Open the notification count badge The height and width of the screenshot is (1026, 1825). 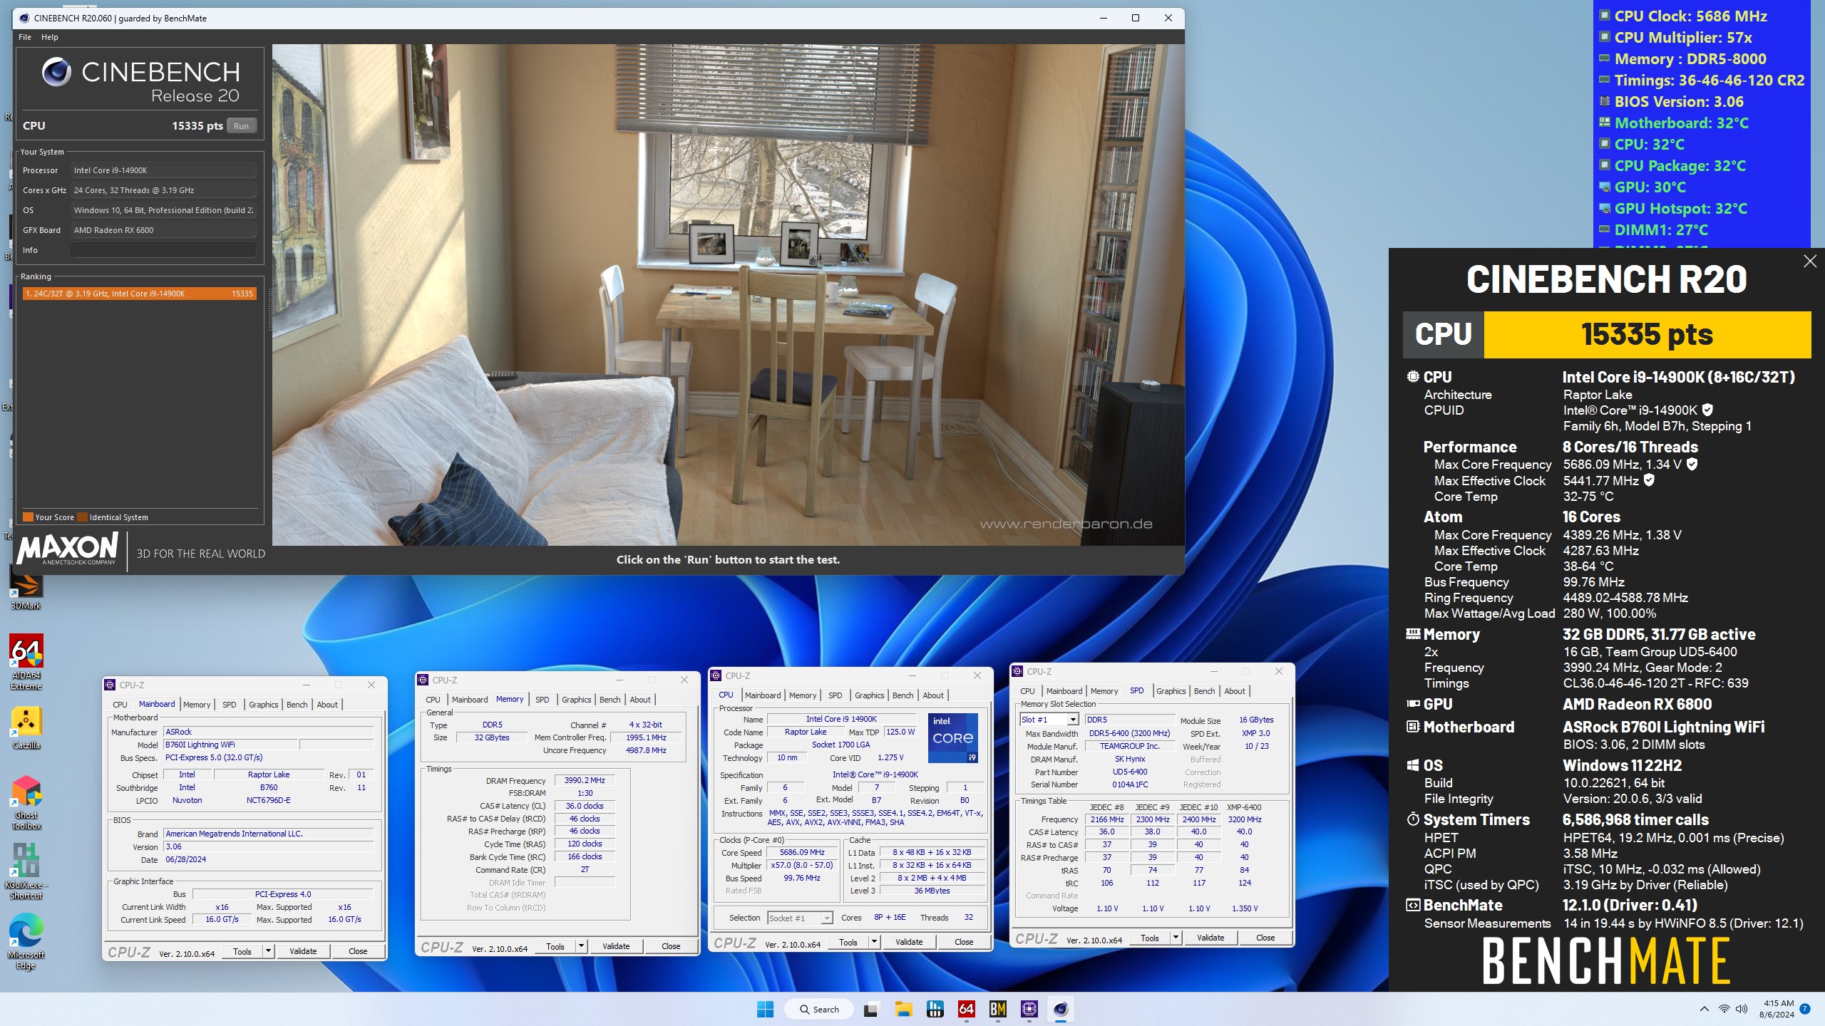1805,1009
